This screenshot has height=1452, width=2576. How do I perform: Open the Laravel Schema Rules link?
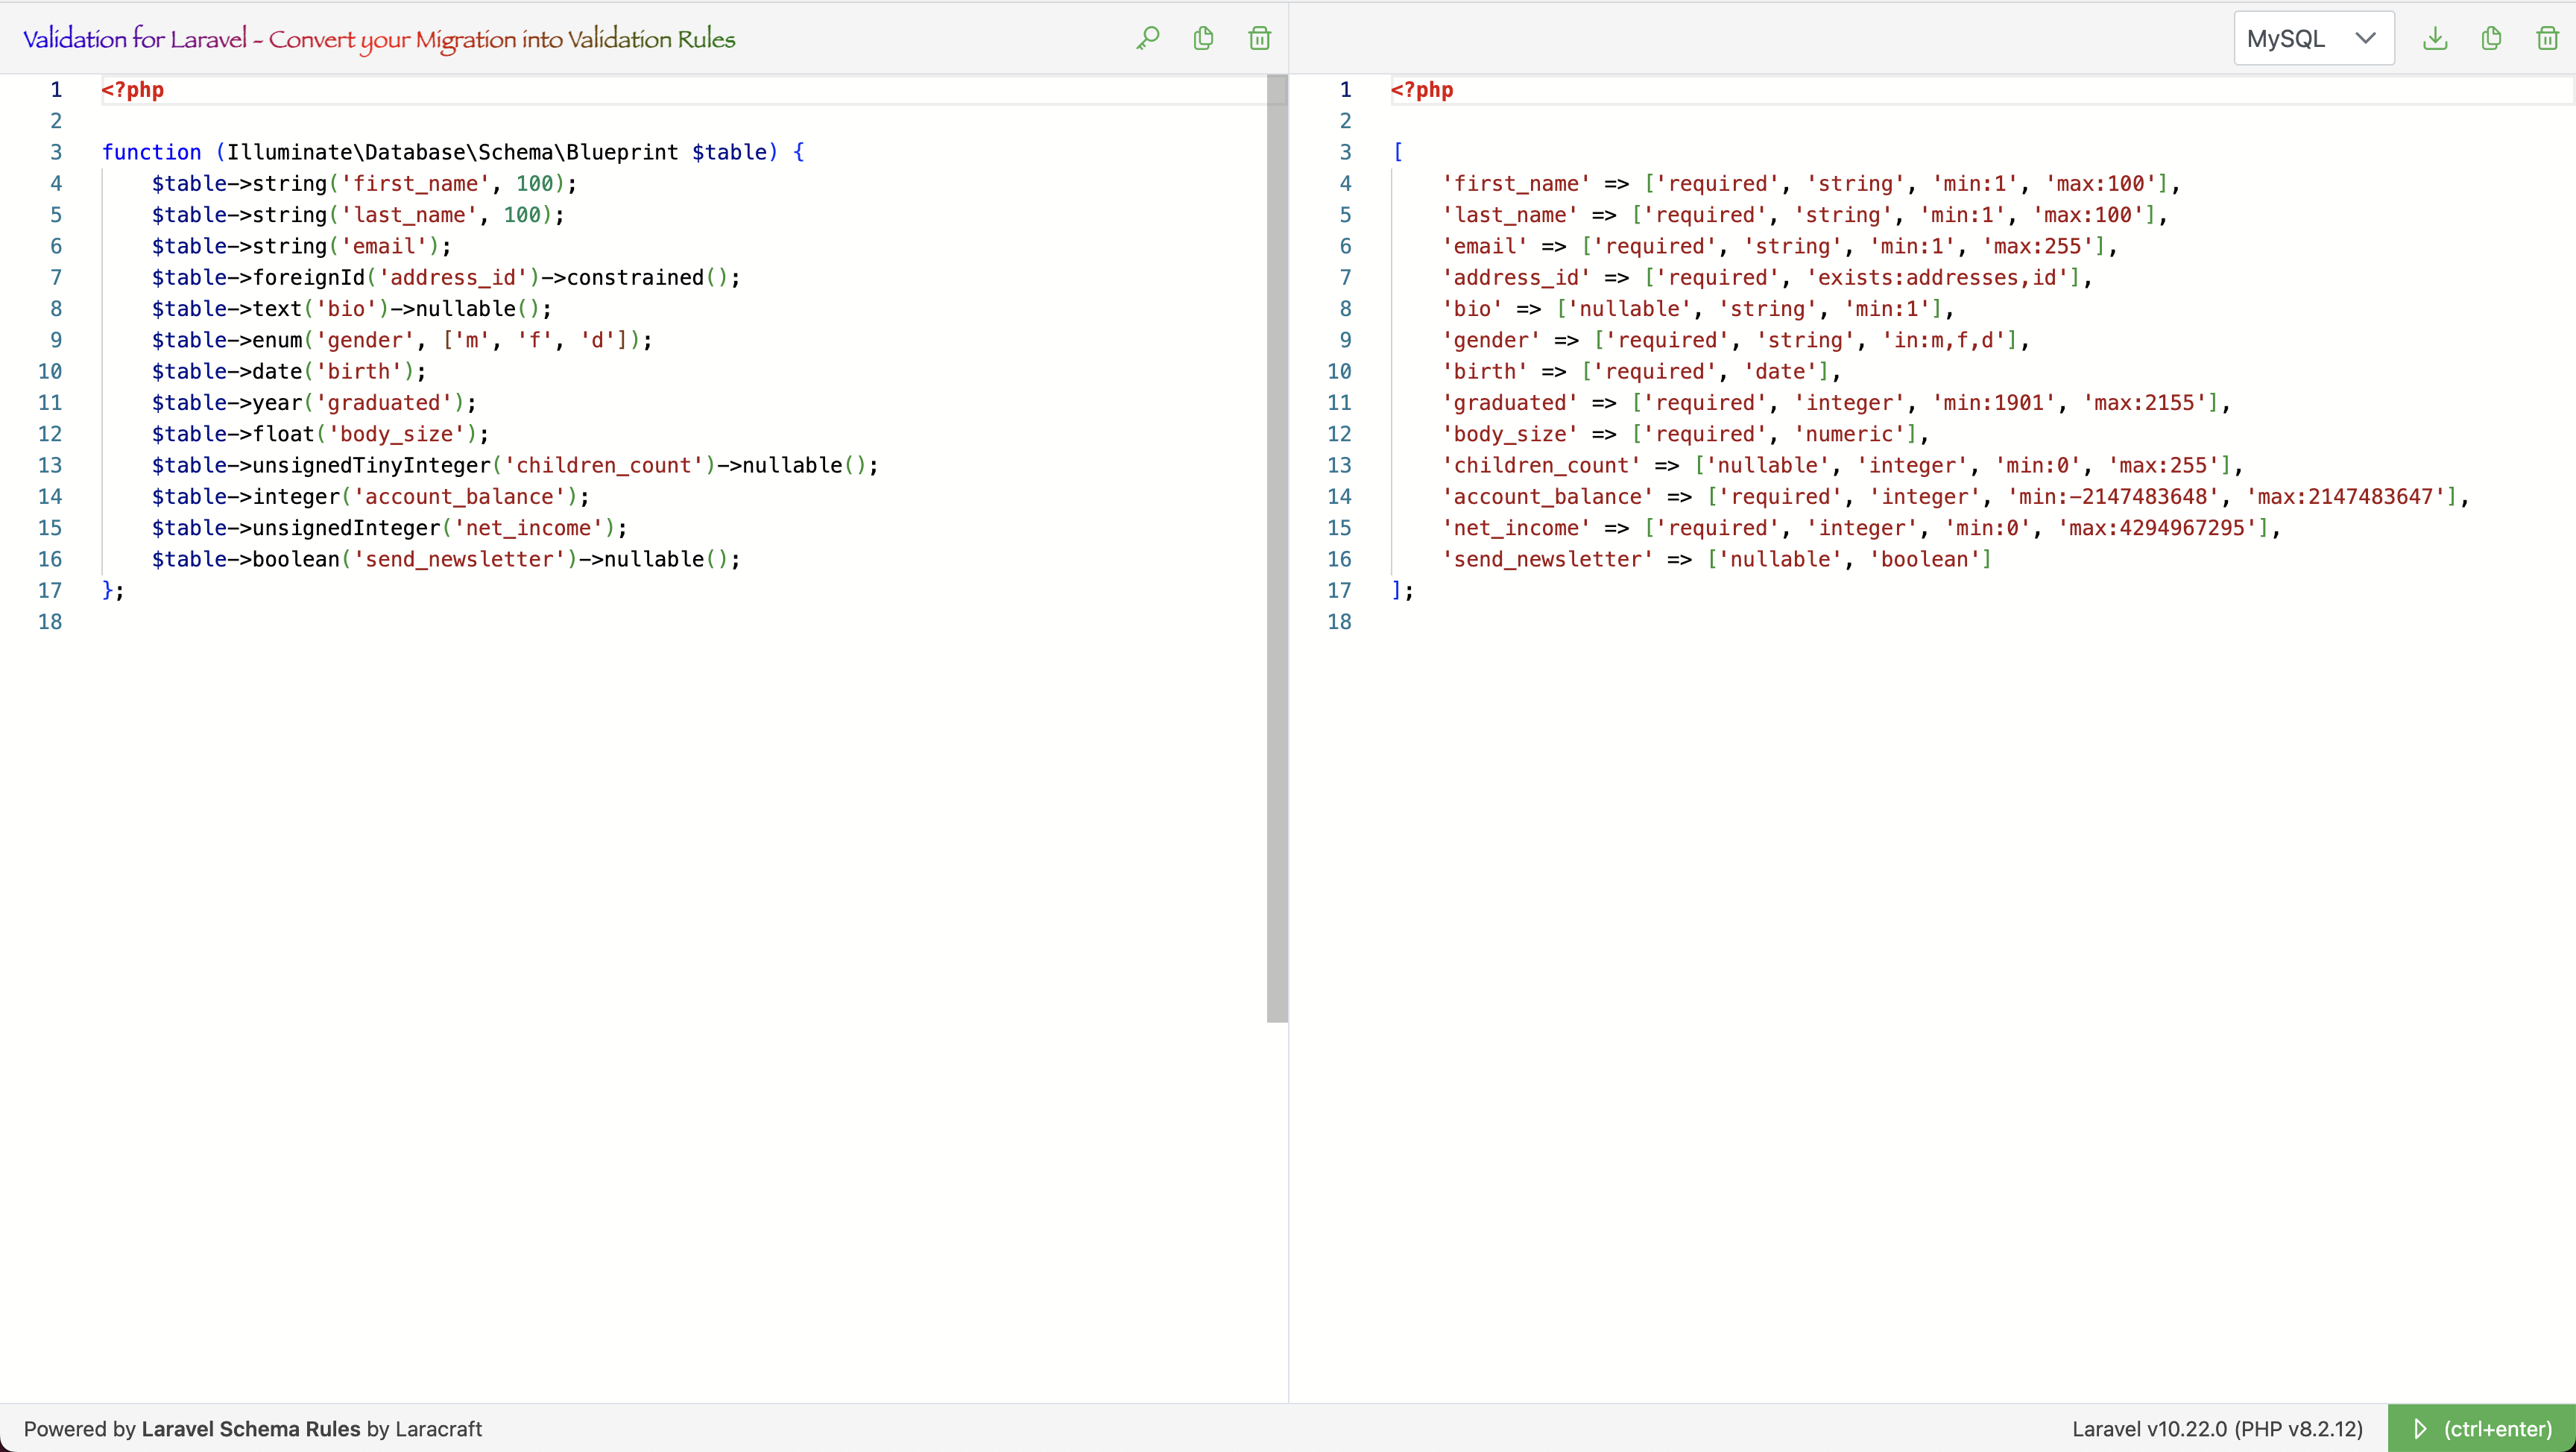point(251,1428)
